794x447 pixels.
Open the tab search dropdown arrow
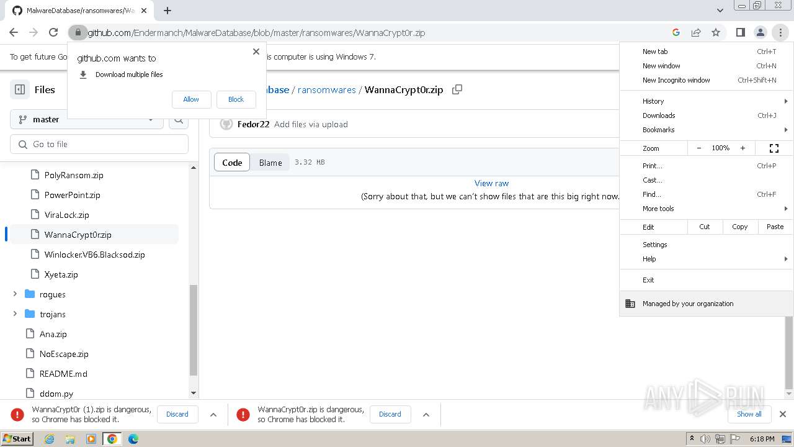[x=720, y=11]
